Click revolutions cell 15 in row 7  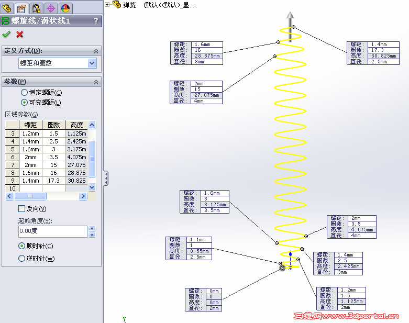(54, 165)
